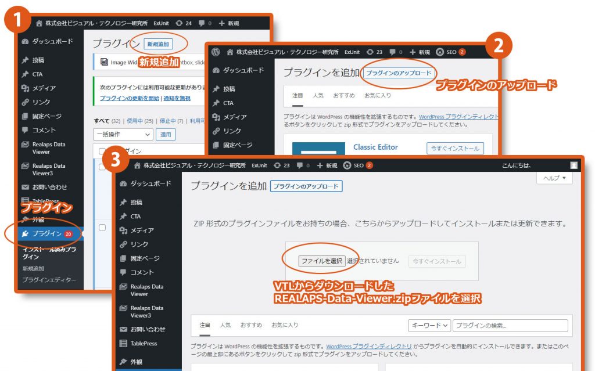In window 1, filter plugins by 使用中
This screenshot has width=595, height=371.
pyautogui.click(x=140, y=121)
